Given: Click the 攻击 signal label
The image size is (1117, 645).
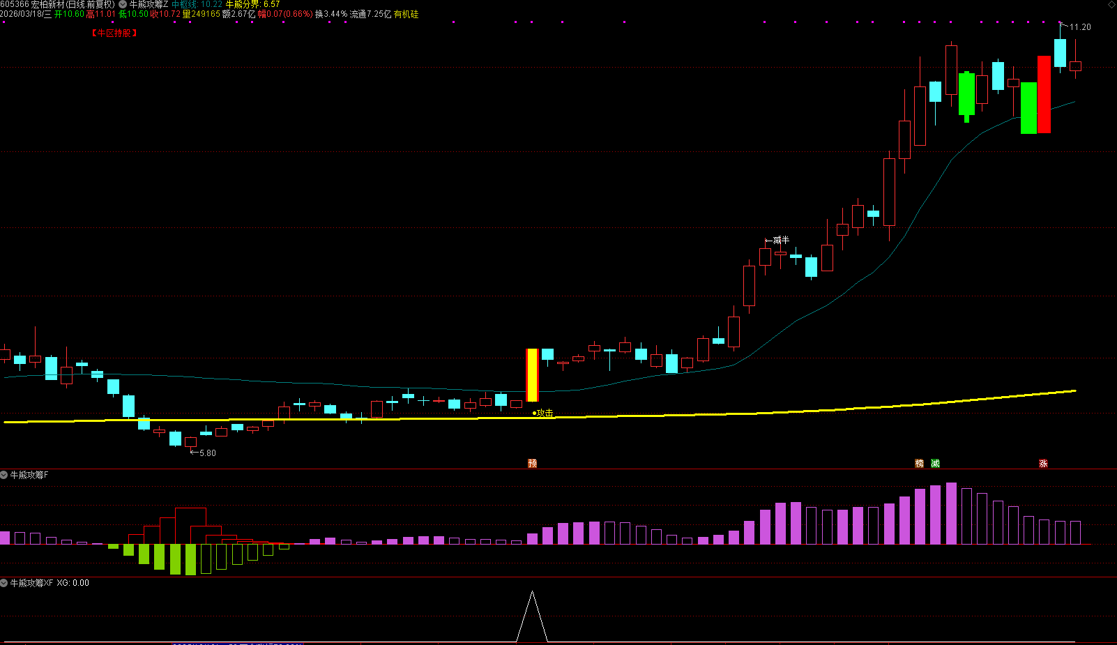Looking at the screenshot, I should pyautogui.click(x=545, y=413).
